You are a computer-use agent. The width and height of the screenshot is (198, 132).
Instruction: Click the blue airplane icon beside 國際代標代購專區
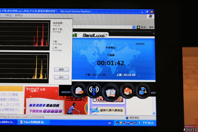tap(95, 110)
